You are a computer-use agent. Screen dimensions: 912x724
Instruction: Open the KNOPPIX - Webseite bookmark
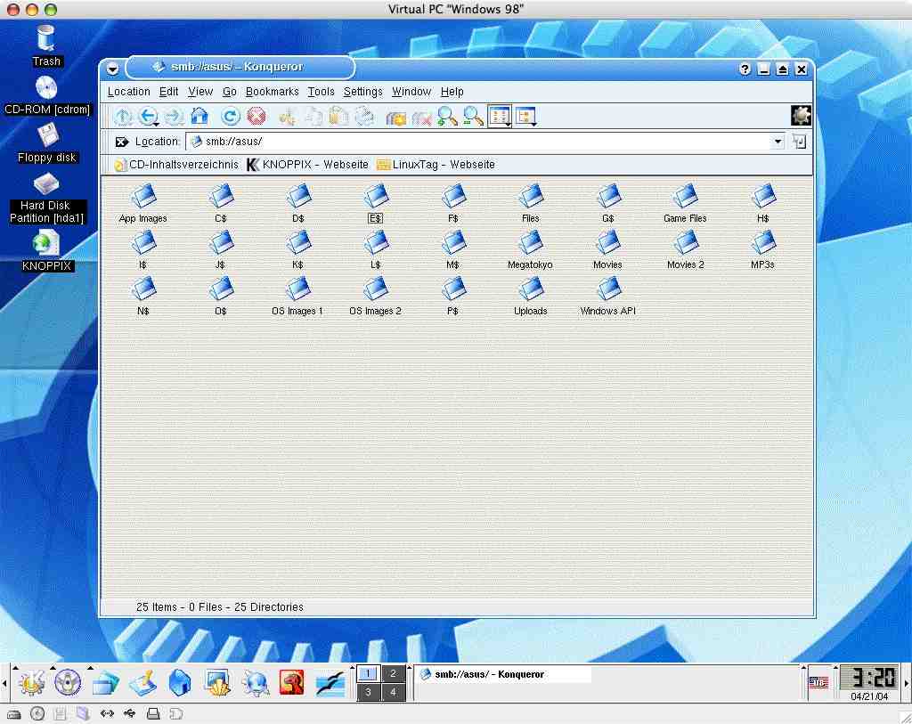click(x=307, y=165)
